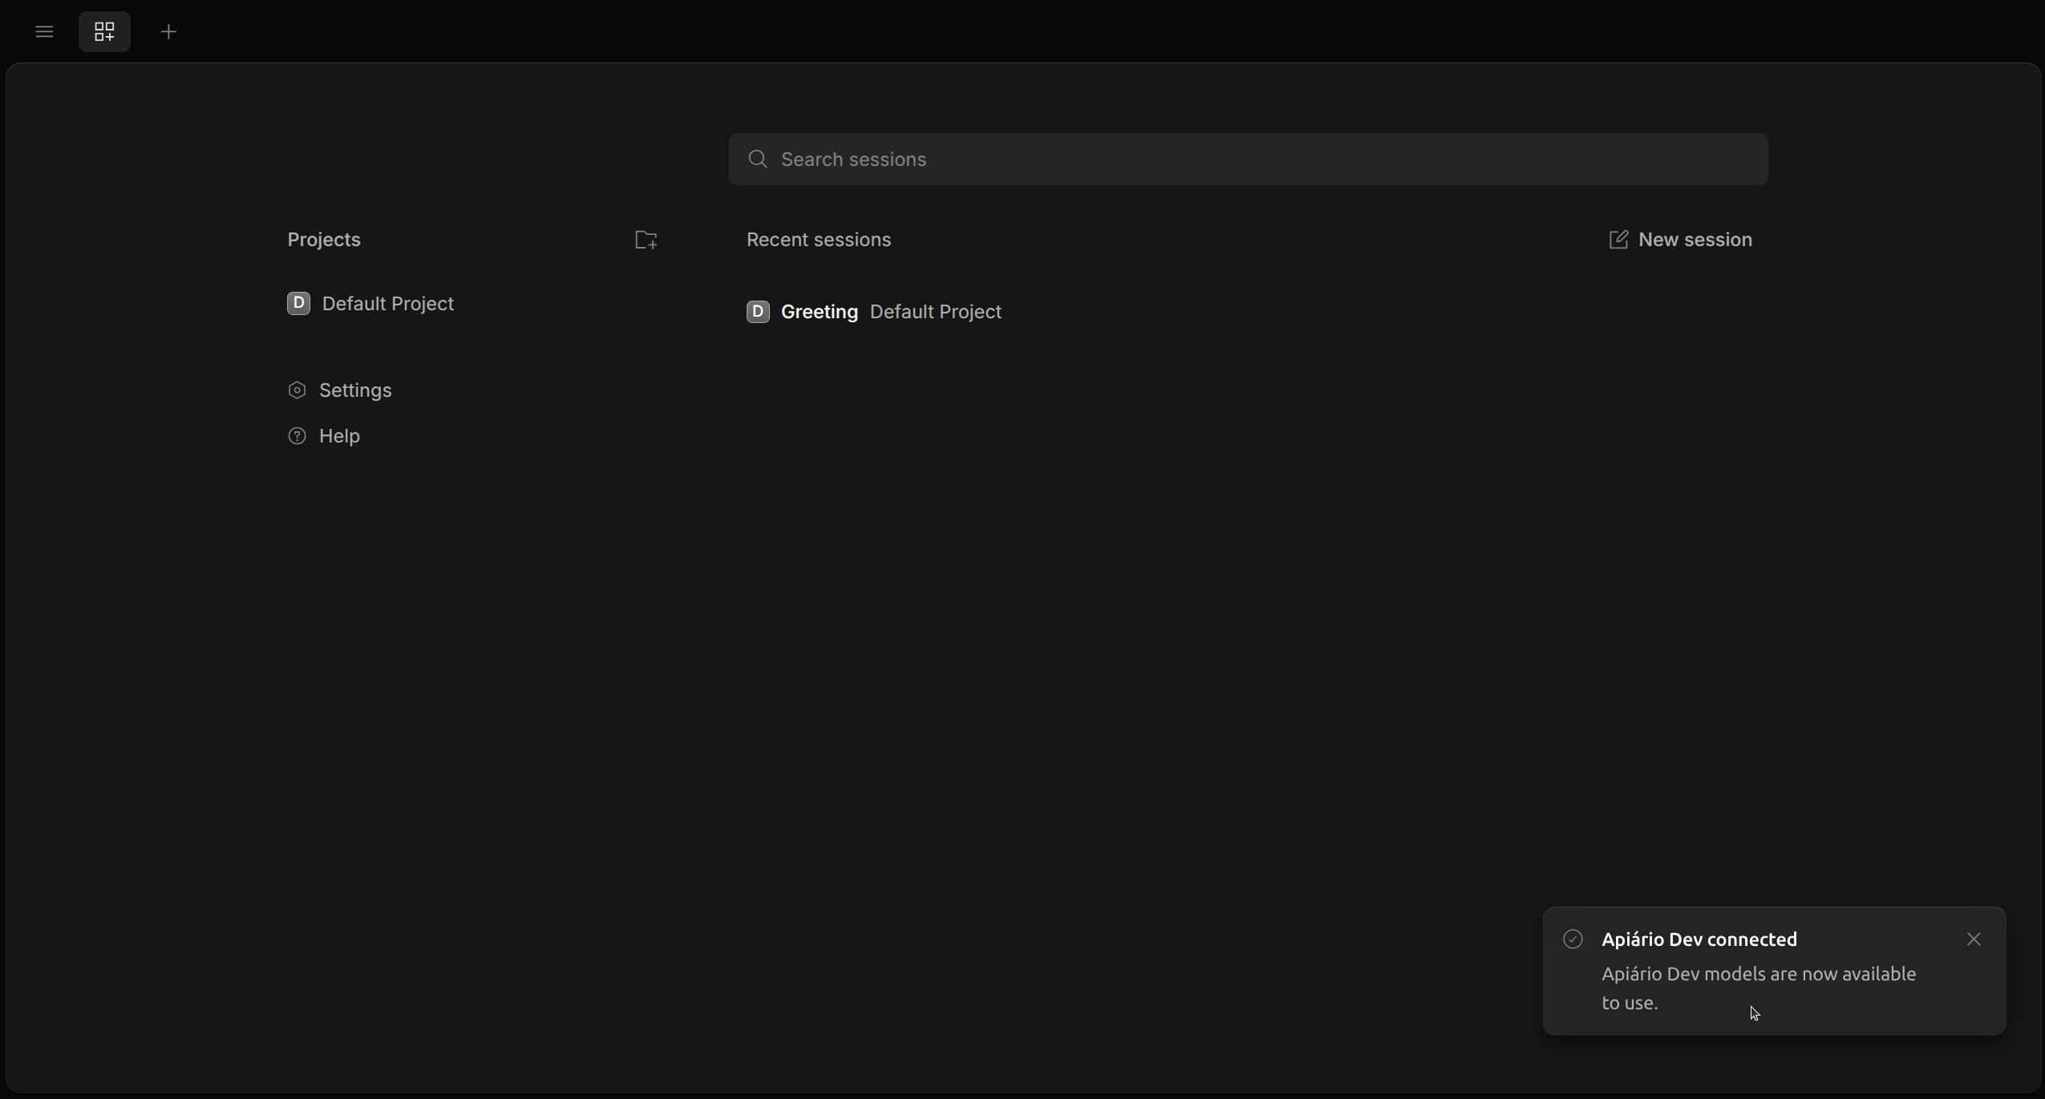Start a New session
Image resolution: width=2045 pixels, height=1099 pixels.
click(x=1681, y=240)
